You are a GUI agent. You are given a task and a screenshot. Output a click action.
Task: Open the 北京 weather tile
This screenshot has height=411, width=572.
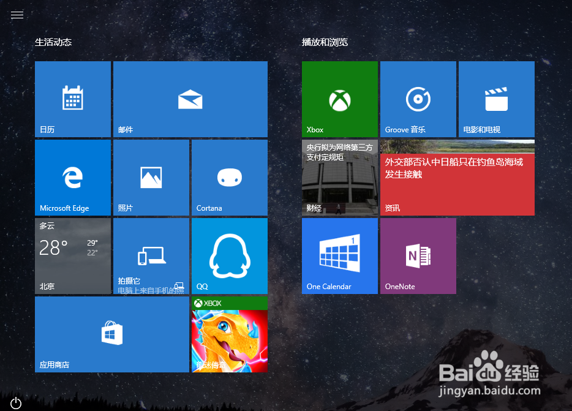coord(73,256)
